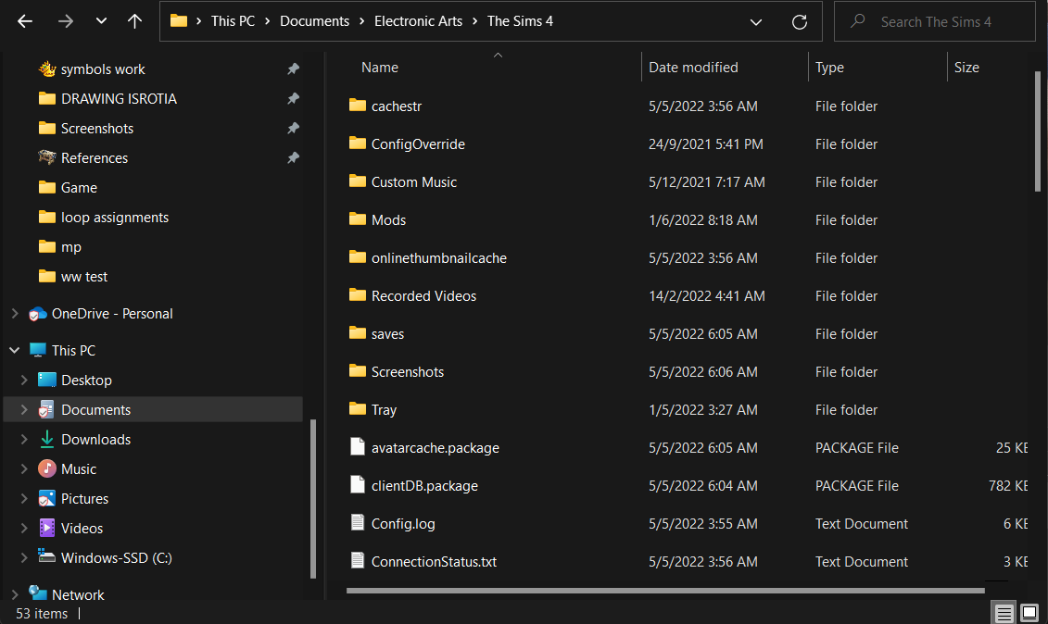The width and height of the screenshot is (1048, 624).
Task: Sort files by Type column header
Action: [829, 68]
